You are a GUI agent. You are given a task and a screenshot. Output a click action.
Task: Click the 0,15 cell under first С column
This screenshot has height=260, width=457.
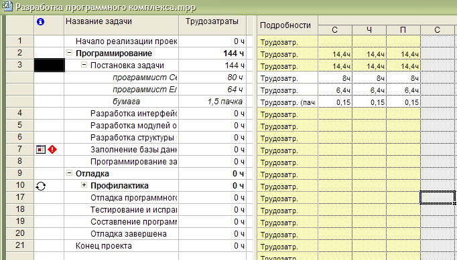coord(335,102)
